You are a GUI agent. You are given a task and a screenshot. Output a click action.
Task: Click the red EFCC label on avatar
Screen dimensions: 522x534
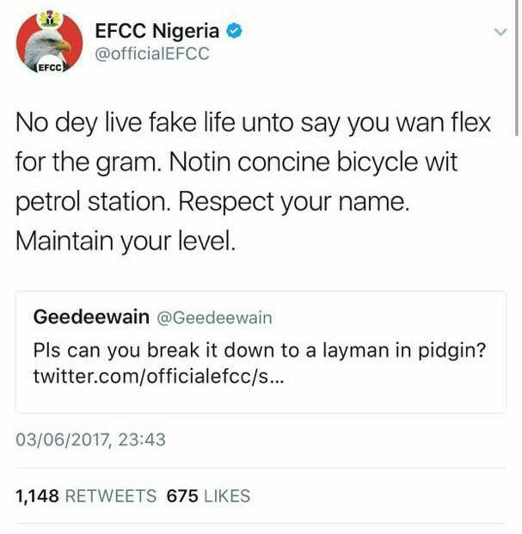pyautogui.click(x=46, y=68)
